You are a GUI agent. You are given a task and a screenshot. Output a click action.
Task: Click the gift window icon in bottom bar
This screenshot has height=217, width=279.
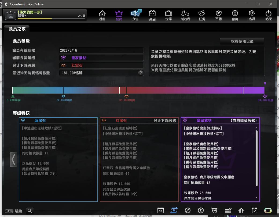click(x=160, y=210)
